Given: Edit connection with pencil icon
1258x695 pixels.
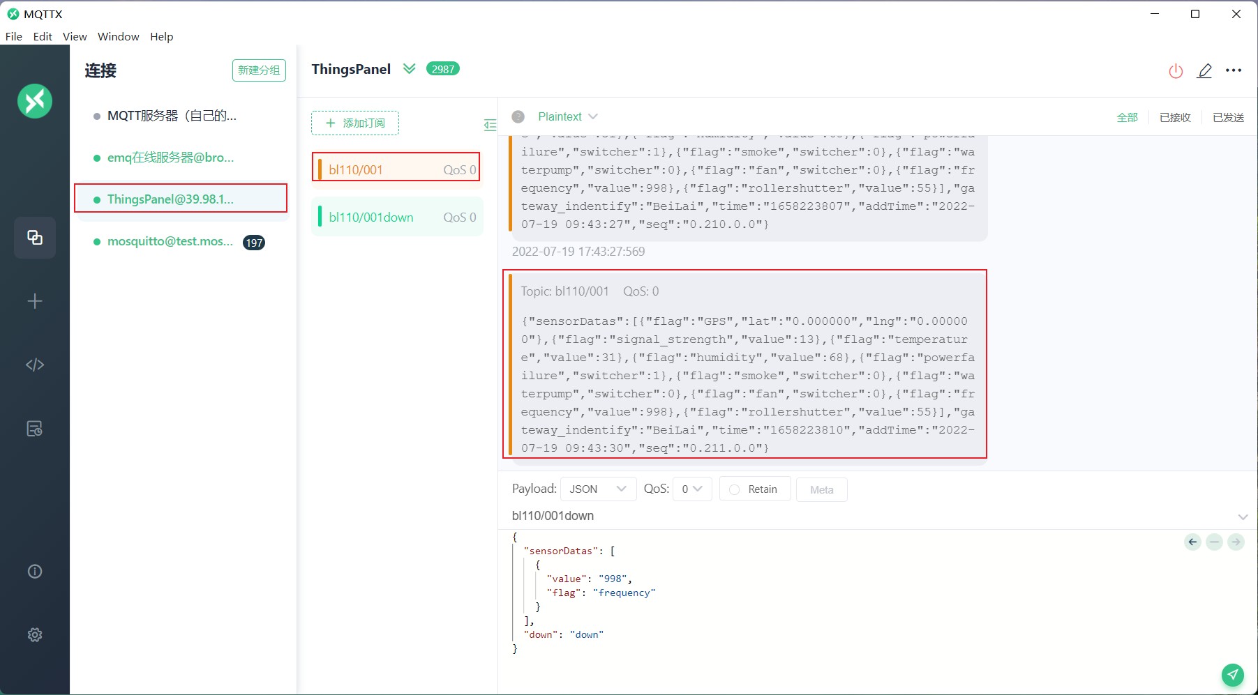Looking at the screenshot, I should (x=1204, y=71).
